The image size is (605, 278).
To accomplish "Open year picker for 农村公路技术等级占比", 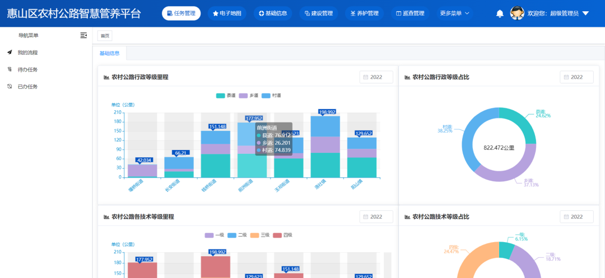I will pos(576,217).
